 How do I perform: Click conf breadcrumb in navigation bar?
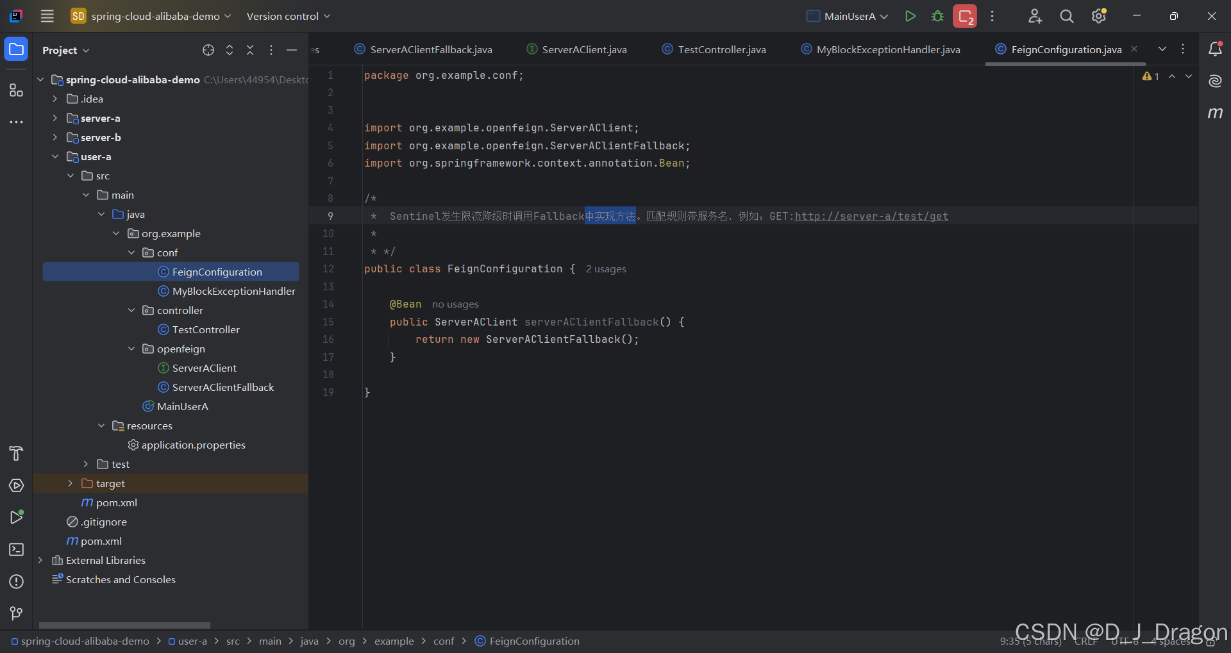pyautogui.click(x=444, y=641)
